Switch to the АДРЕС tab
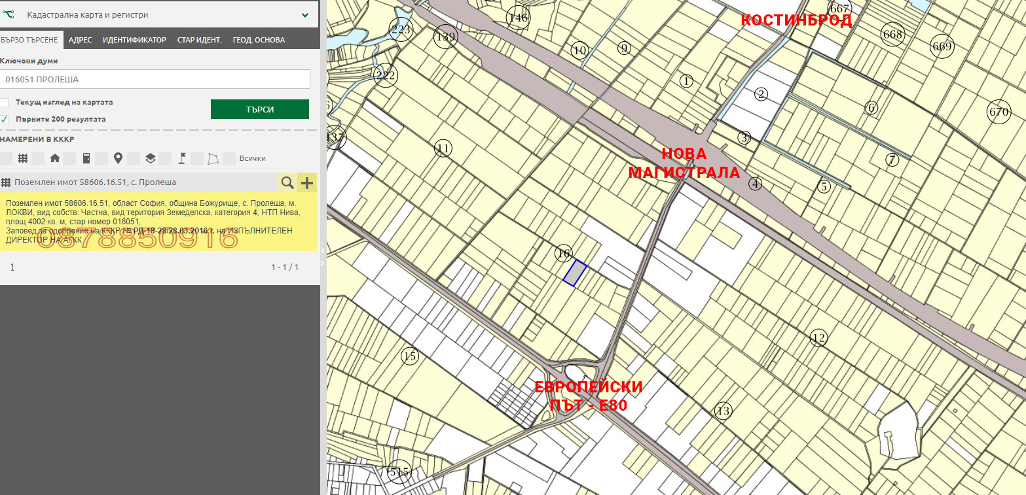The width and height of the screenshot is (1026, 495). [x=80, y=40]
